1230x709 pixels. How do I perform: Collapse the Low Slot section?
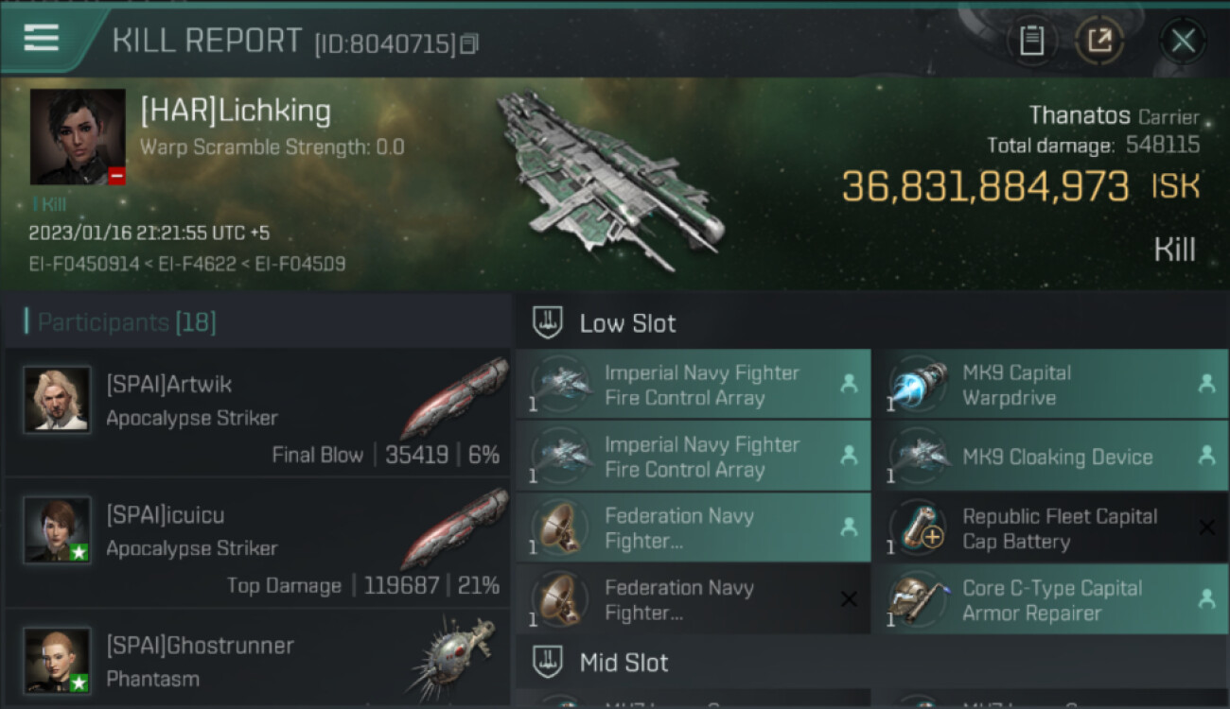pos(627,323)
